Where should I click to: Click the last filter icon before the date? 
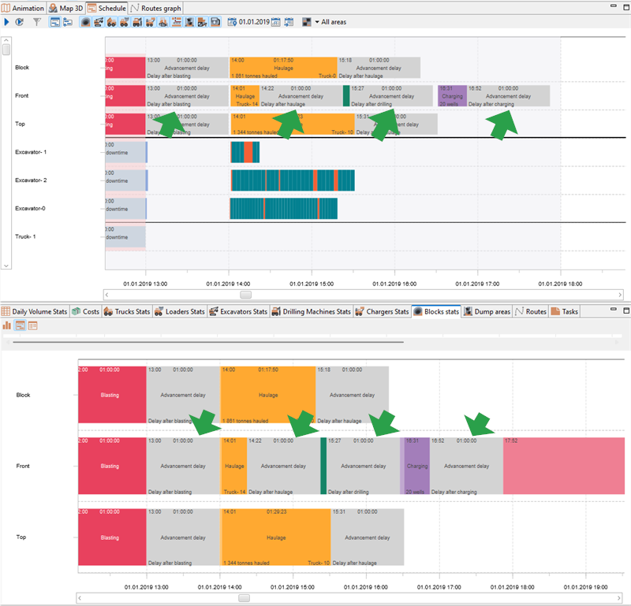pyautogui.click(x=215, y=22)
